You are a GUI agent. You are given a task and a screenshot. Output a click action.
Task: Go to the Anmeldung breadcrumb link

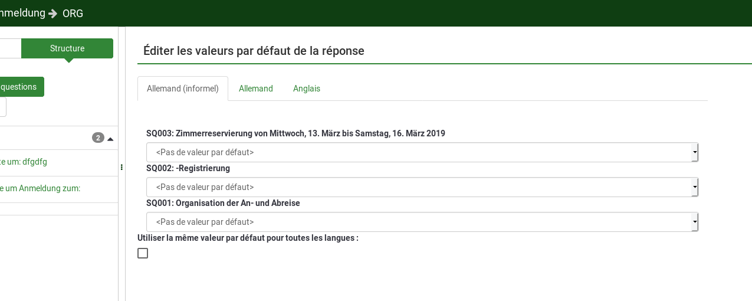[x=22, y=13]
